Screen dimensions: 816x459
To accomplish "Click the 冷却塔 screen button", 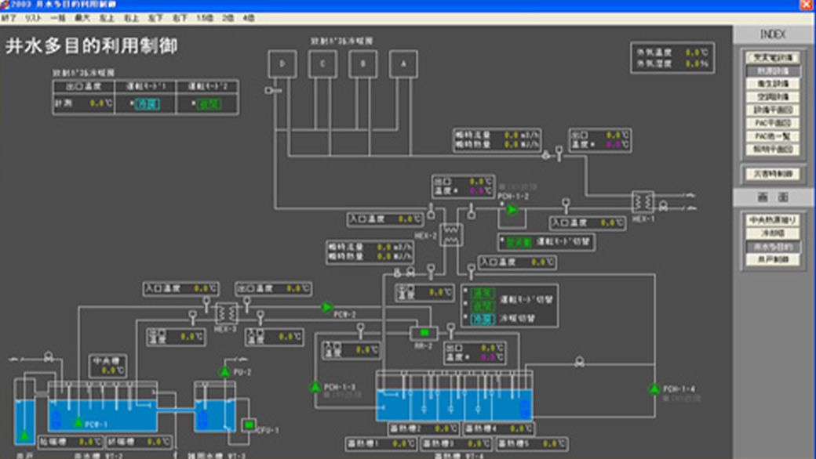I will click(x=772, y=233).
